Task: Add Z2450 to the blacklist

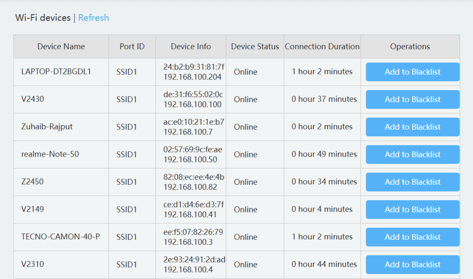Action: 412,182
